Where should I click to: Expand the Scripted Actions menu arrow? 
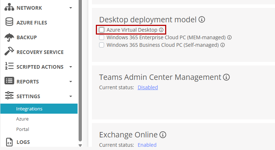[71, 67]
